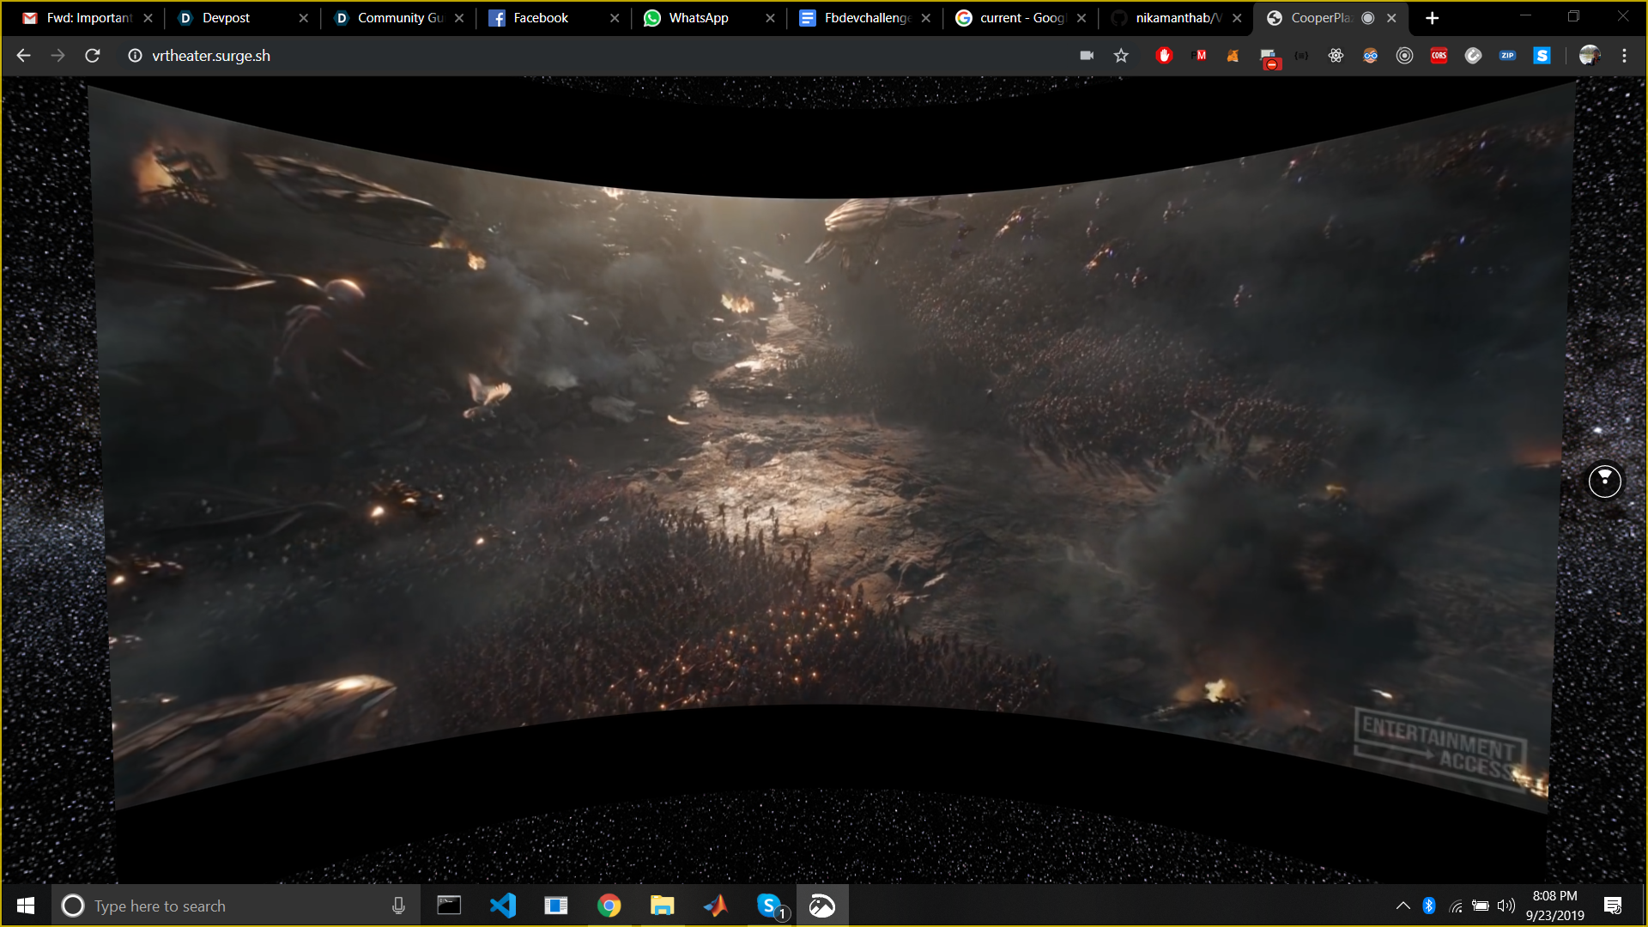
Task: Click the camera icon in address bar
Action: [1087, 56]
